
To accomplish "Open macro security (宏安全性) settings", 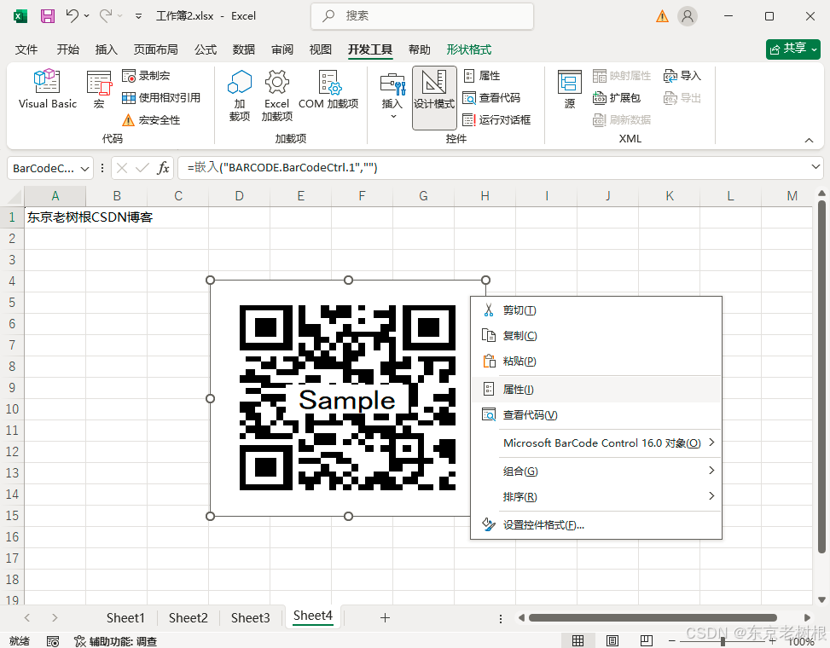I will (x=151, y=120).
